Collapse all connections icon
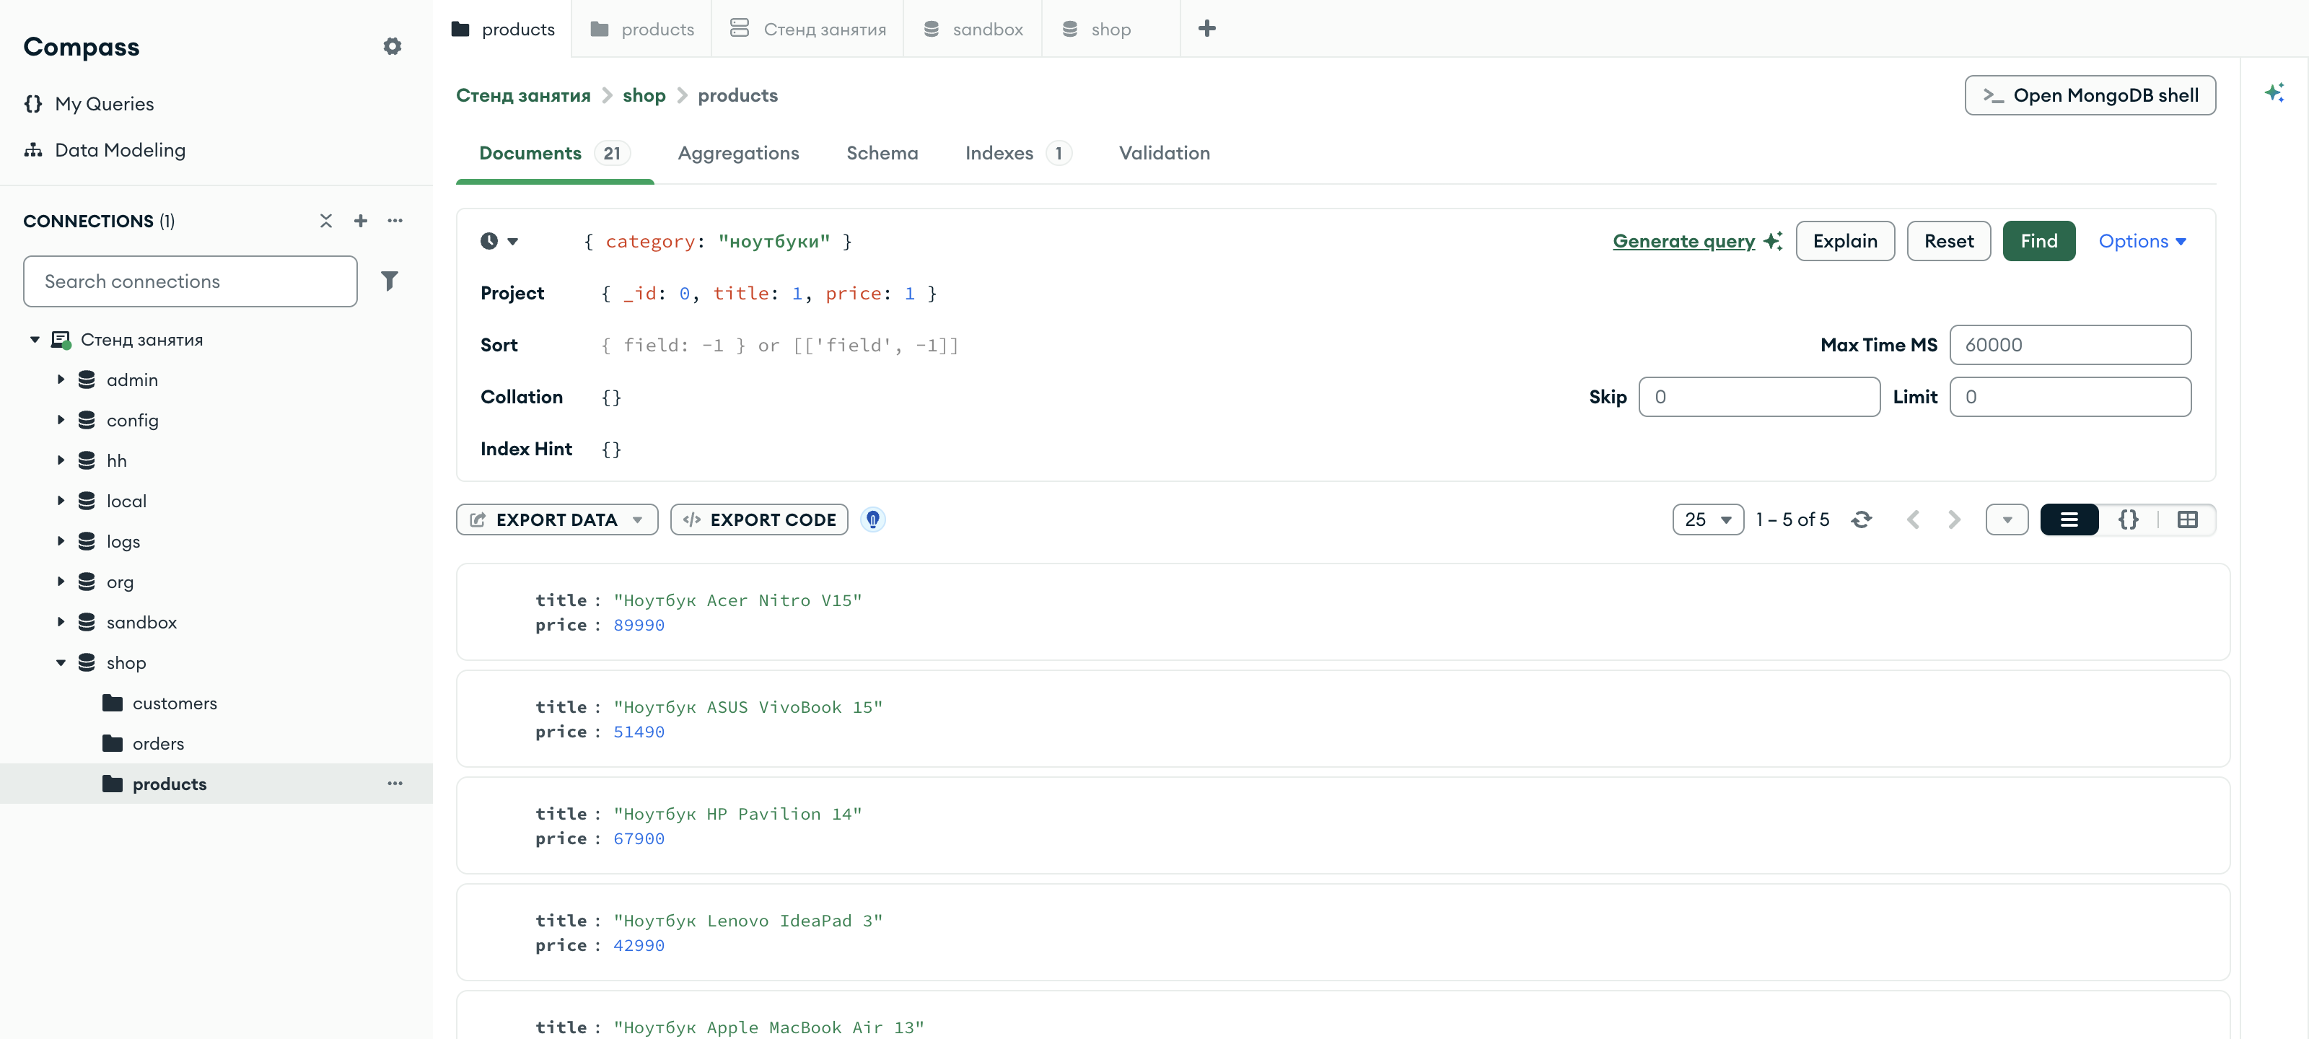Image resolution: width=2309 pixels, height=1039 pixels. point(325,221)
